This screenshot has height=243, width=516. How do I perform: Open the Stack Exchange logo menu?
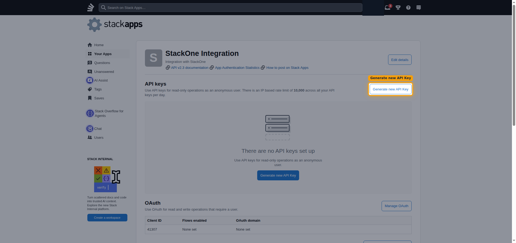point(91,8)
